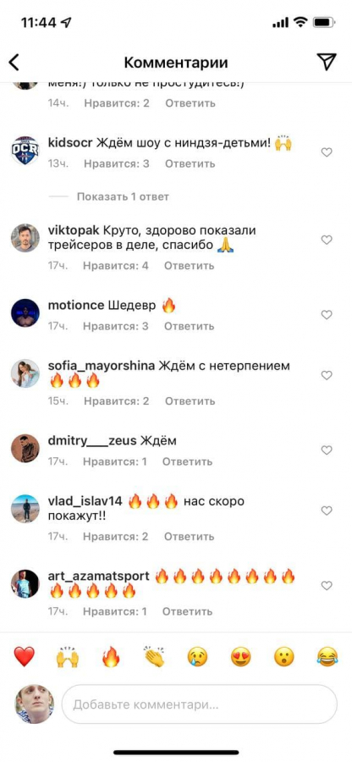Like the art_azamatsport fire comment
The image size is (352, 762).
[x=327, y=586]
